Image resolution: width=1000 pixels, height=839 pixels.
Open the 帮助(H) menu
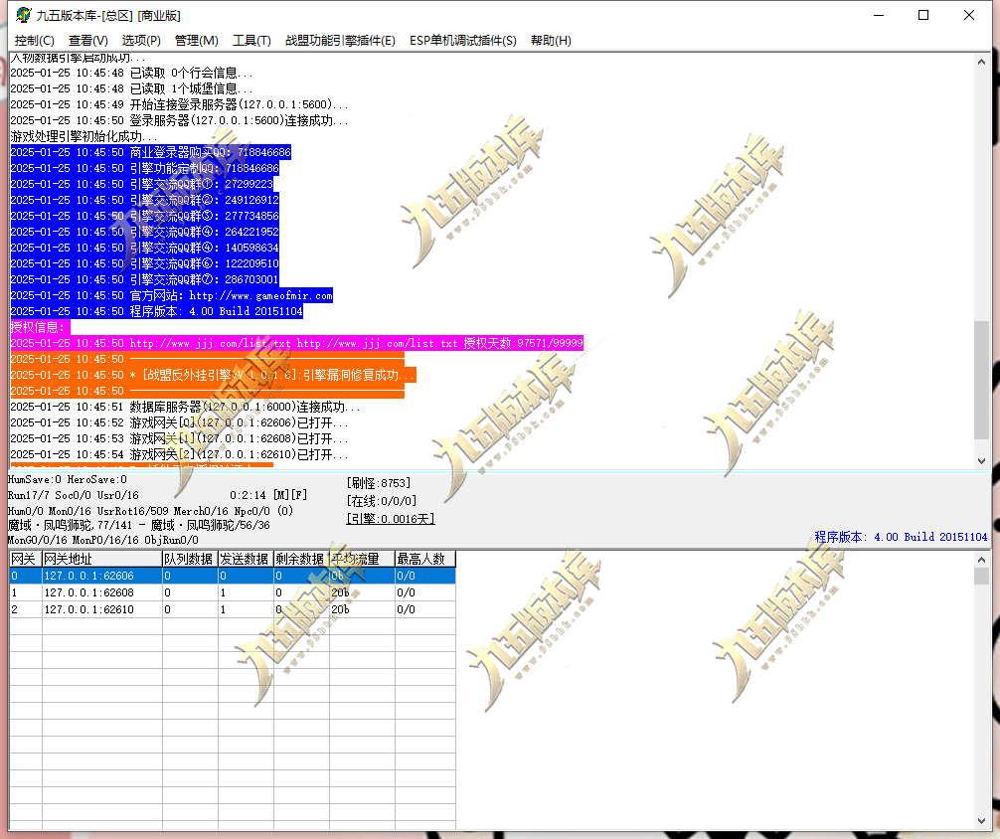pos(551,40)
